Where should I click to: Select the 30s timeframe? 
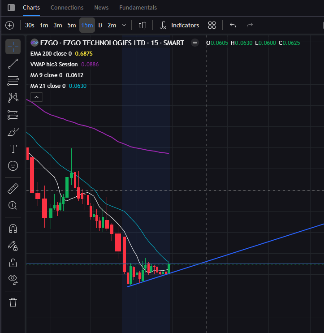[30, 25]
